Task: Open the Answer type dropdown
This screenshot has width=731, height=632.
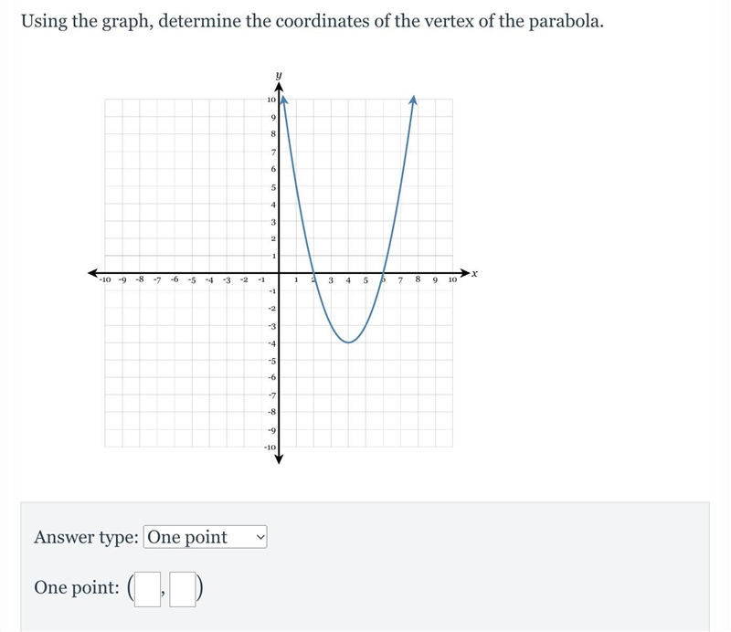Action: [205, 537]
